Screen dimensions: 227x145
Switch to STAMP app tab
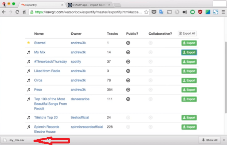pos(89,5)
